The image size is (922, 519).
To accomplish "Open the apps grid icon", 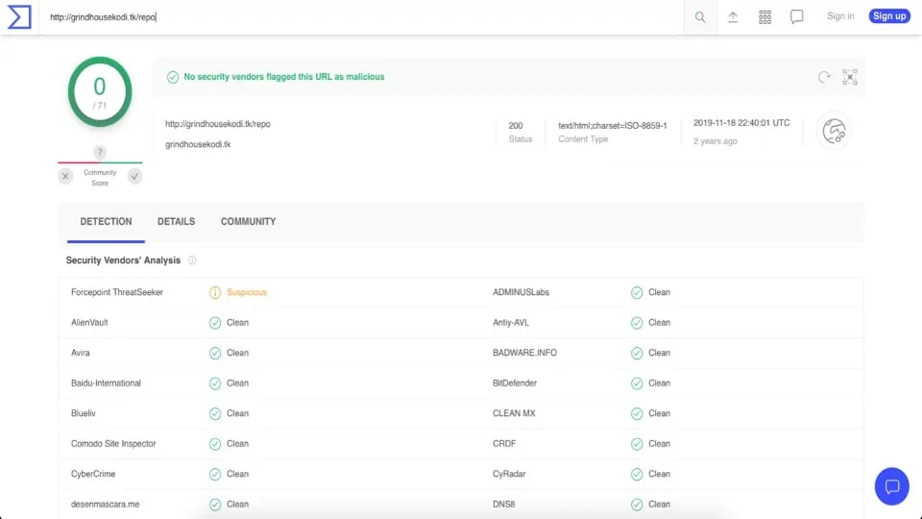I will (764, 17).
